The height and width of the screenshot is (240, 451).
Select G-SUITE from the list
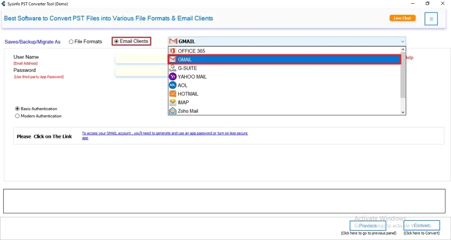pyautogui.click(x=284, y=68)
